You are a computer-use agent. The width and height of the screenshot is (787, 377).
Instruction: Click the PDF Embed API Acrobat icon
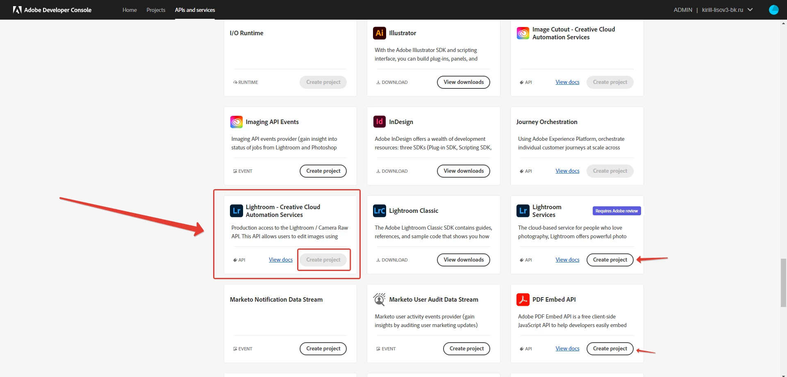pyautogui.click(x=523, y=300)
